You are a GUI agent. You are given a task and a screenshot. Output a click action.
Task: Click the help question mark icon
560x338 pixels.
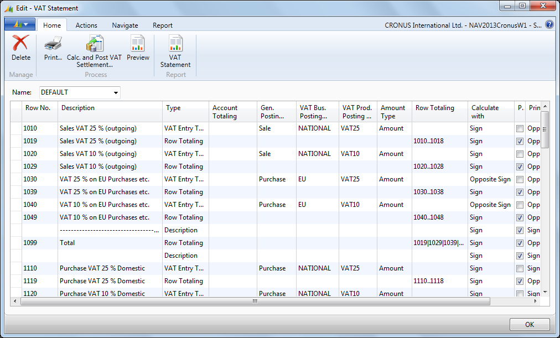coord(549,25)
